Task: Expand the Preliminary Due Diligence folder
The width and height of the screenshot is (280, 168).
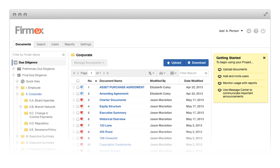Action: pos(14,69)
